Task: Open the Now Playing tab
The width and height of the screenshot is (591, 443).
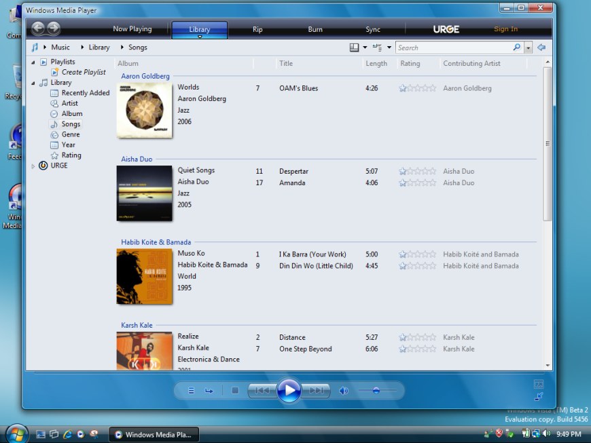Action: pos(132,29)
